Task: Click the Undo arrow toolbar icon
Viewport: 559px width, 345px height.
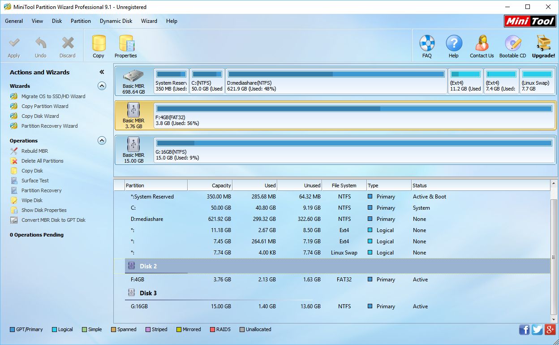Action: tap(41, 43)
